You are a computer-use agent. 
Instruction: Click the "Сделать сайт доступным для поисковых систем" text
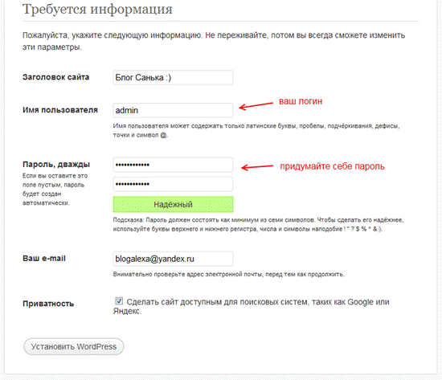[252, 306]
